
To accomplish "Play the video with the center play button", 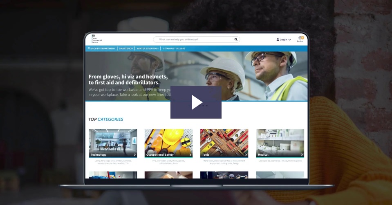I will pos(196,102).
